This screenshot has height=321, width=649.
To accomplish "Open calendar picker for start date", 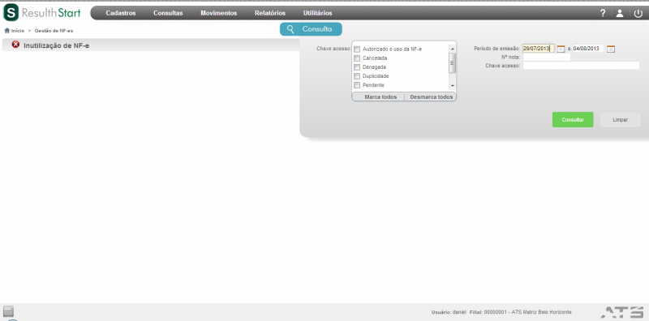I will 561,49.
